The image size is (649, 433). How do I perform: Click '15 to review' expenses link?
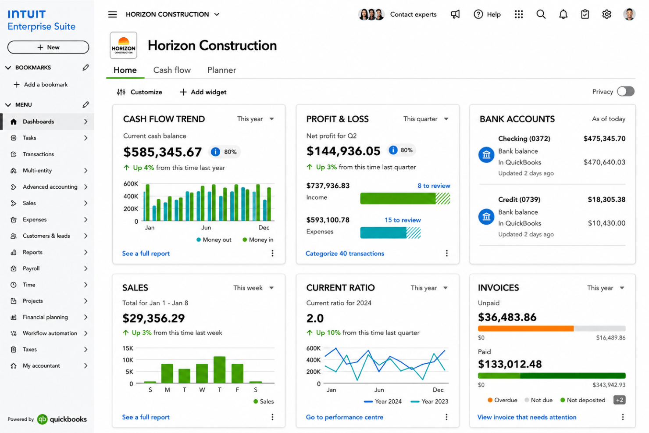point(403,220)
